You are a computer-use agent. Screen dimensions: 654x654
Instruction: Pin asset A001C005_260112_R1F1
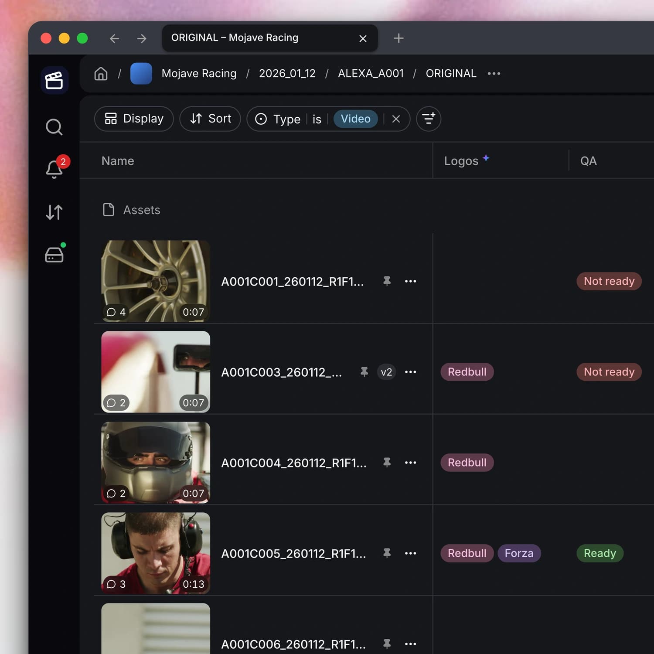tap(387, 553)
